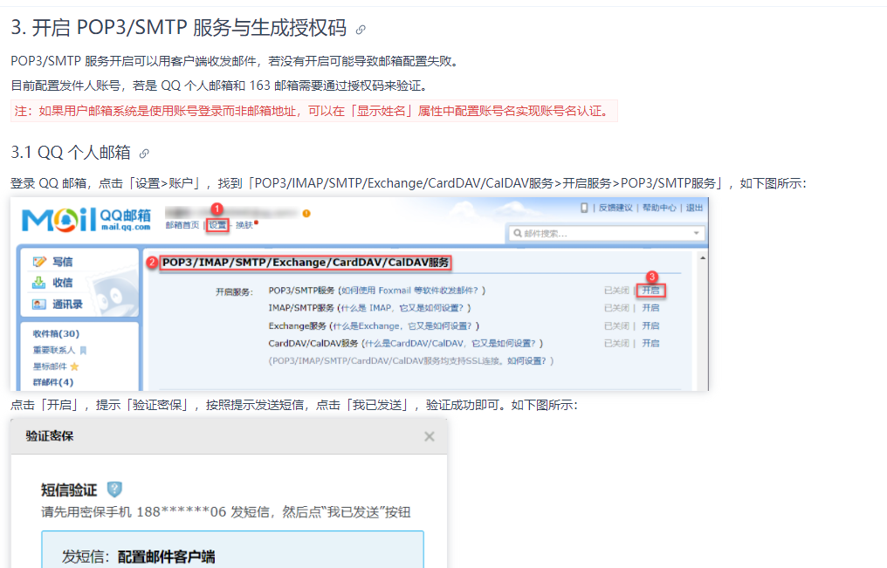Click 开启 for POP3/SMTP服务
887x568 pixels.
tap(650, 291)
